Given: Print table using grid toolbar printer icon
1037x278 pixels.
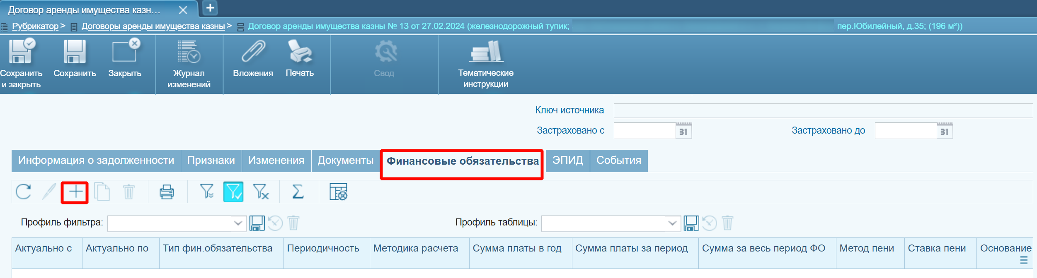Looking at the screenshot, I should click(167, 192).
